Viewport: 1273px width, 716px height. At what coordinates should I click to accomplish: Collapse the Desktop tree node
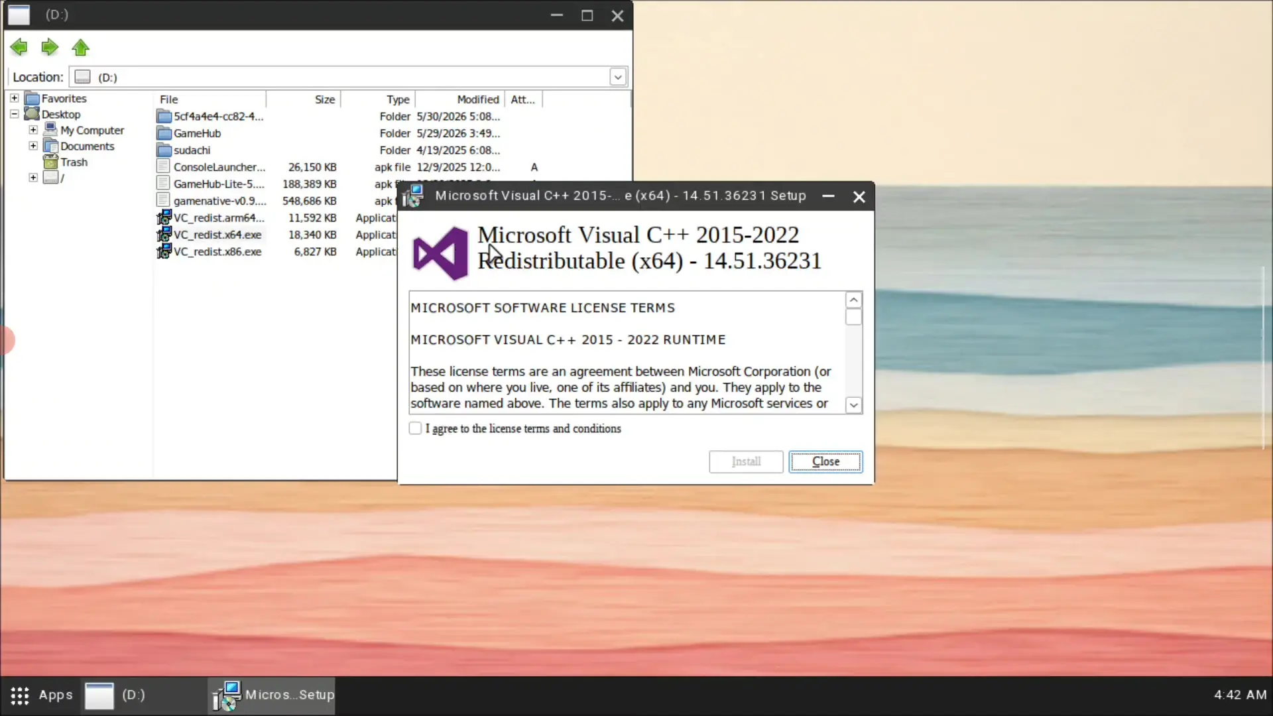point(14,114)
